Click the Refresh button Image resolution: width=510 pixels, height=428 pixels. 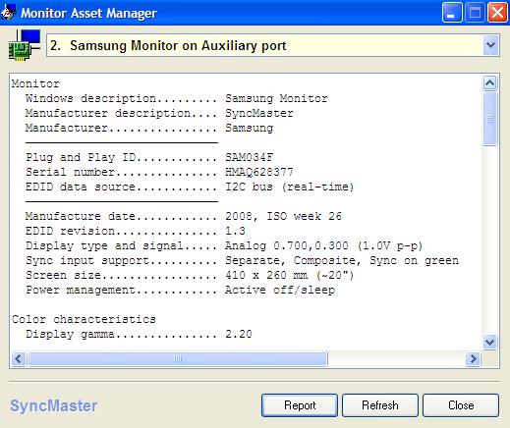coord(380,405)
